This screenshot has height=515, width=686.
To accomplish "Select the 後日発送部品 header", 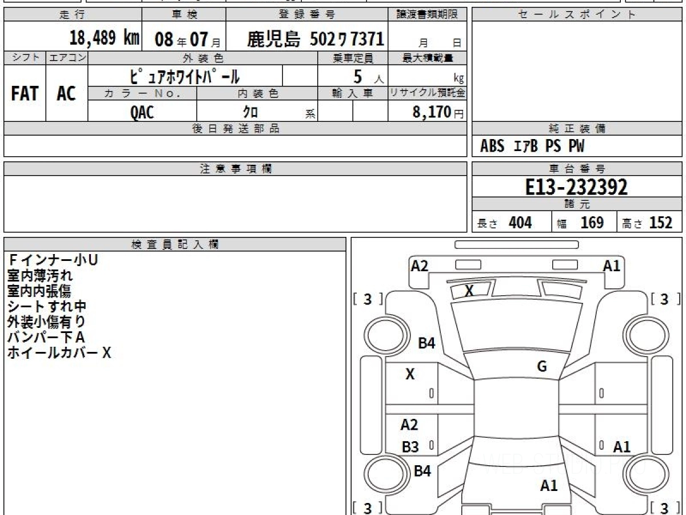I will click(x=235, y=129).
